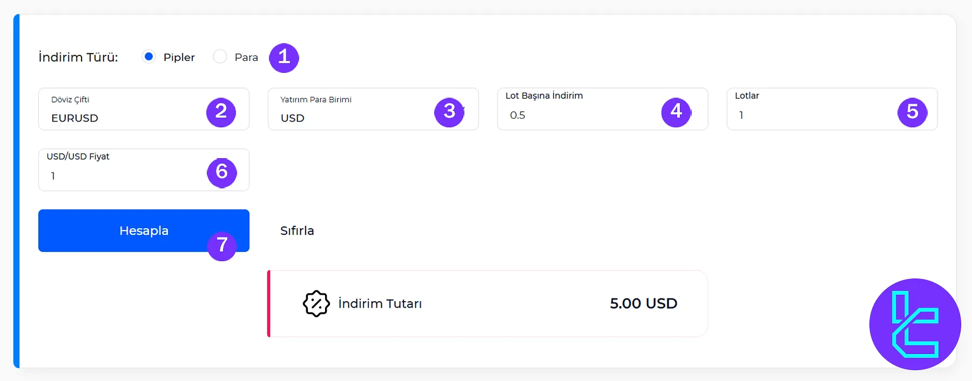The width and height of the screenshot is (972, 381).
Task: Click the step marker 5 on Lotlar field
Action: point(913,112)
